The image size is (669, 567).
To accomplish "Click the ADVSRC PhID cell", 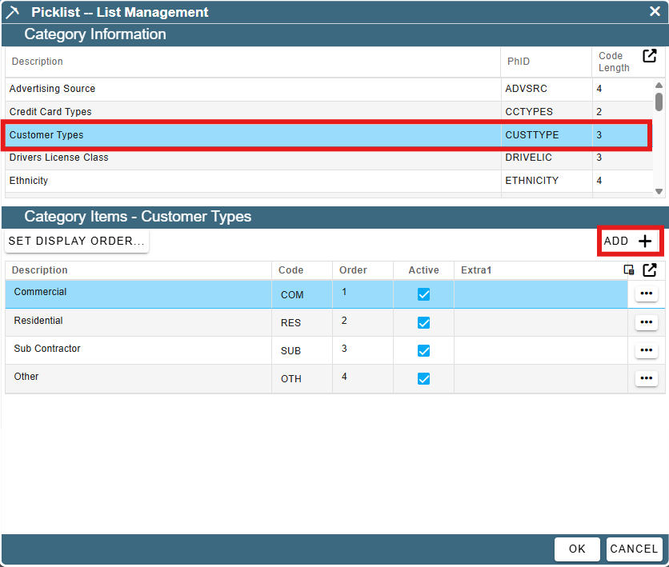I will (547, 89).
